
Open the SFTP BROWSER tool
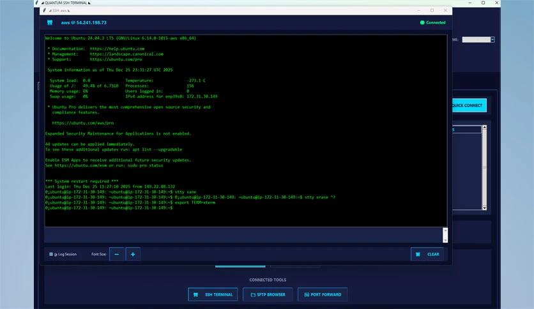(268, 295)
